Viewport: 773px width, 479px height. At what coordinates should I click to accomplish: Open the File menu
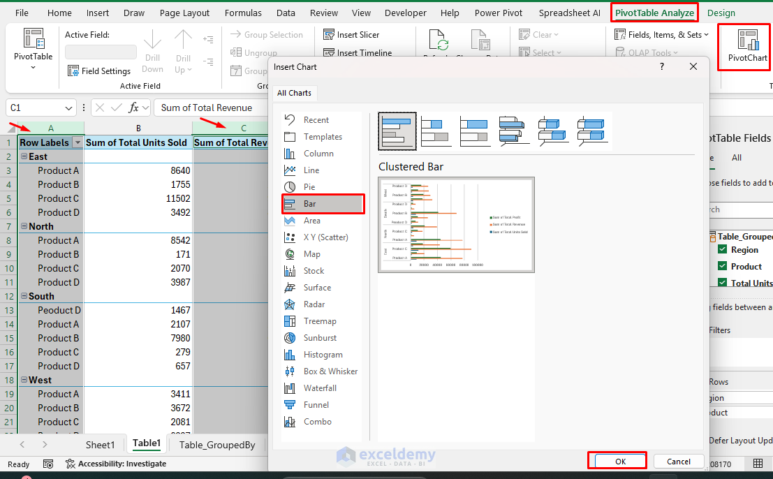[x=22, y=13]
